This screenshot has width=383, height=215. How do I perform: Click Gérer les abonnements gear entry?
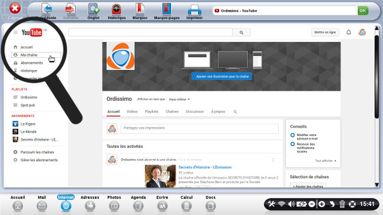point(39,160)
